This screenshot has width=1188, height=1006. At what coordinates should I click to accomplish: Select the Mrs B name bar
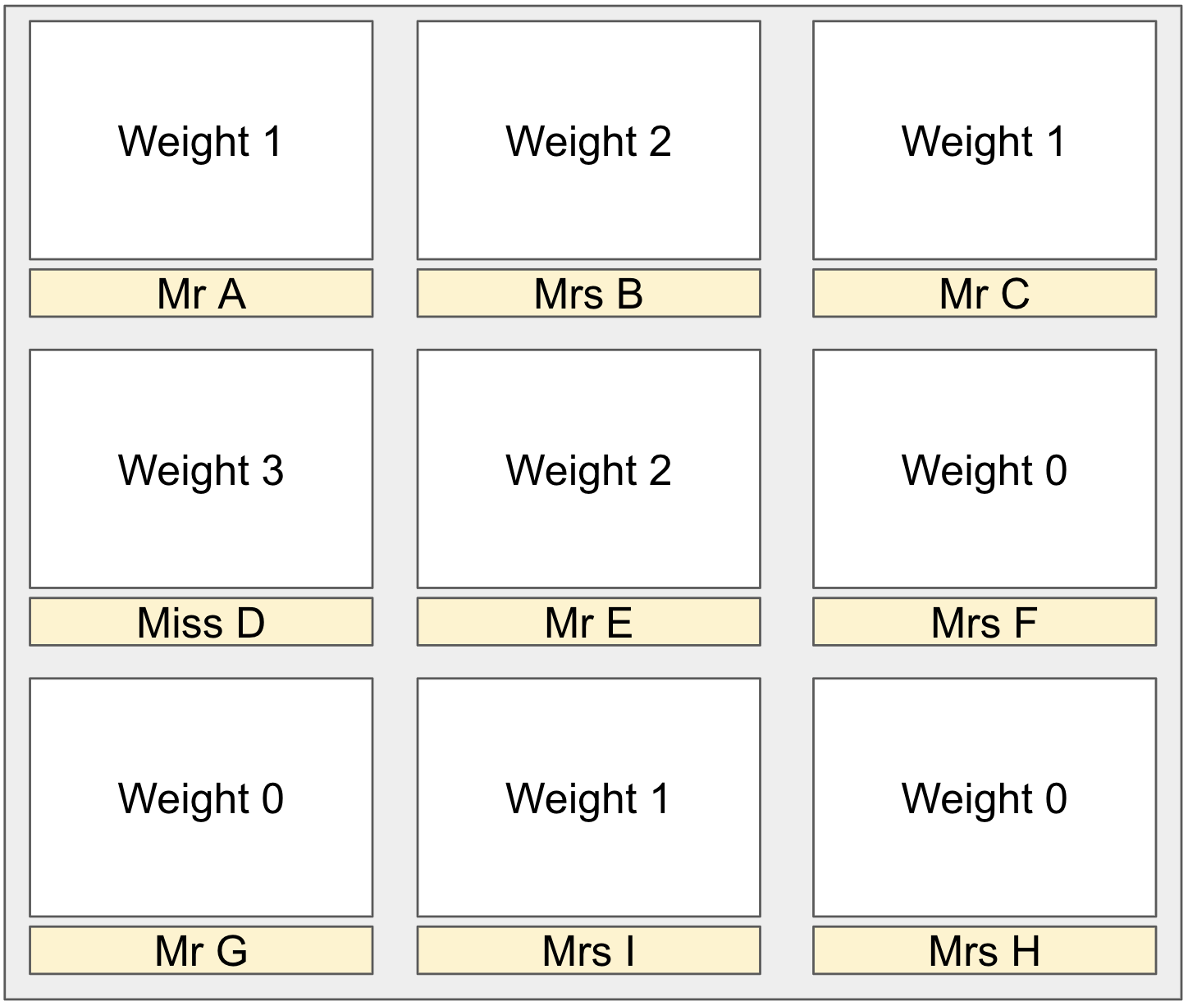coord(588,293)
